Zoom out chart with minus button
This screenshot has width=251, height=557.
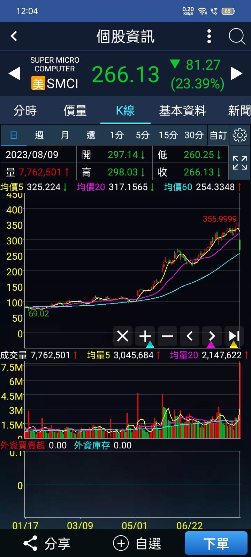tap(167, 336)
